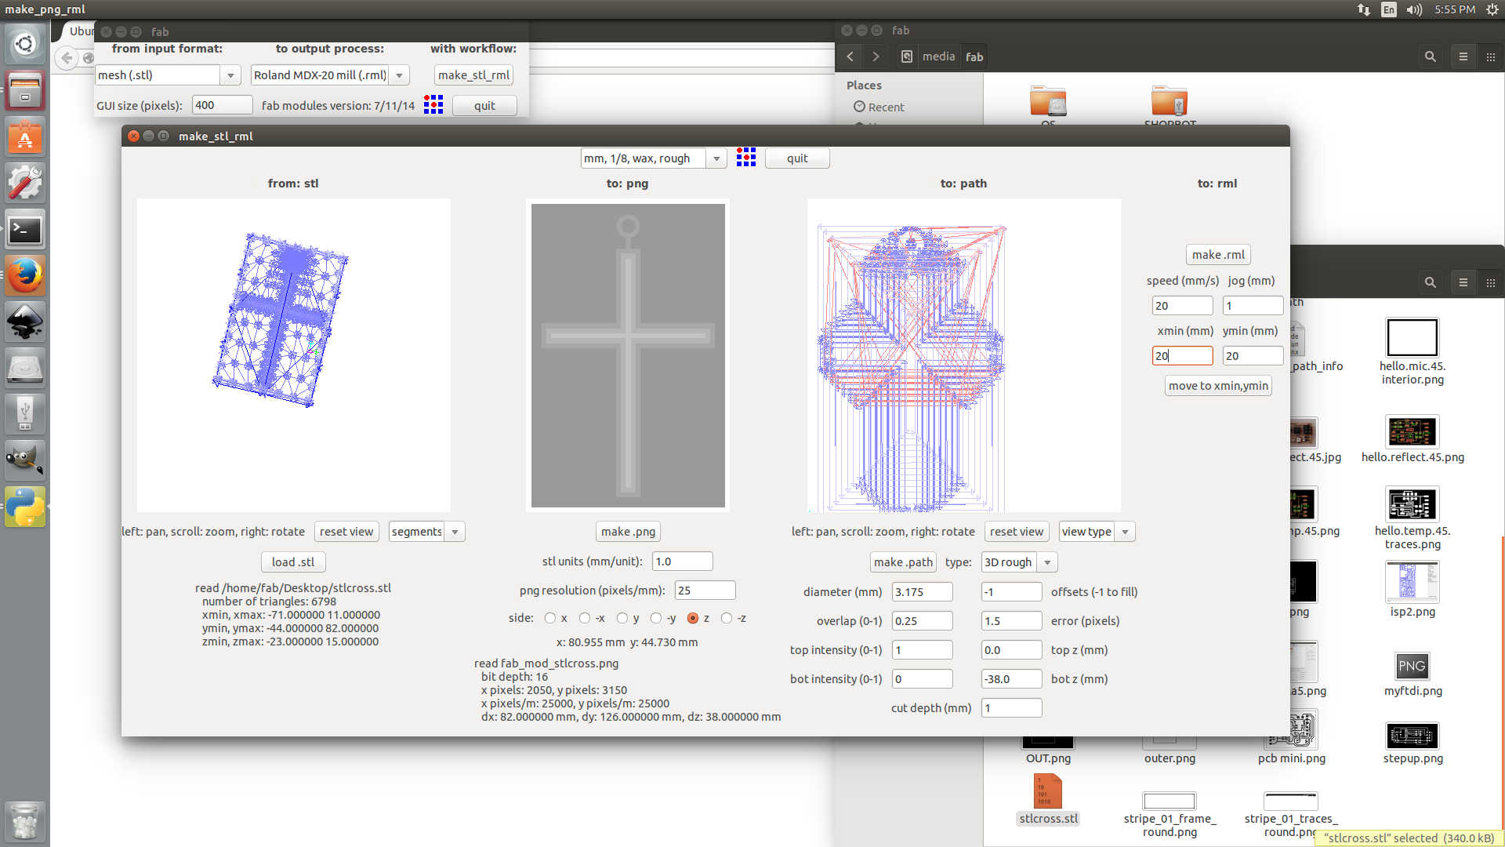Click make .rml button

click(x=1218, y=255)
